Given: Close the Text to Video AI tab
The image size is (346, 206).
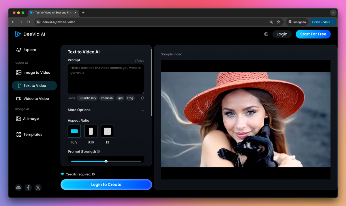Looking at the screenshot, I should (76, 13).
